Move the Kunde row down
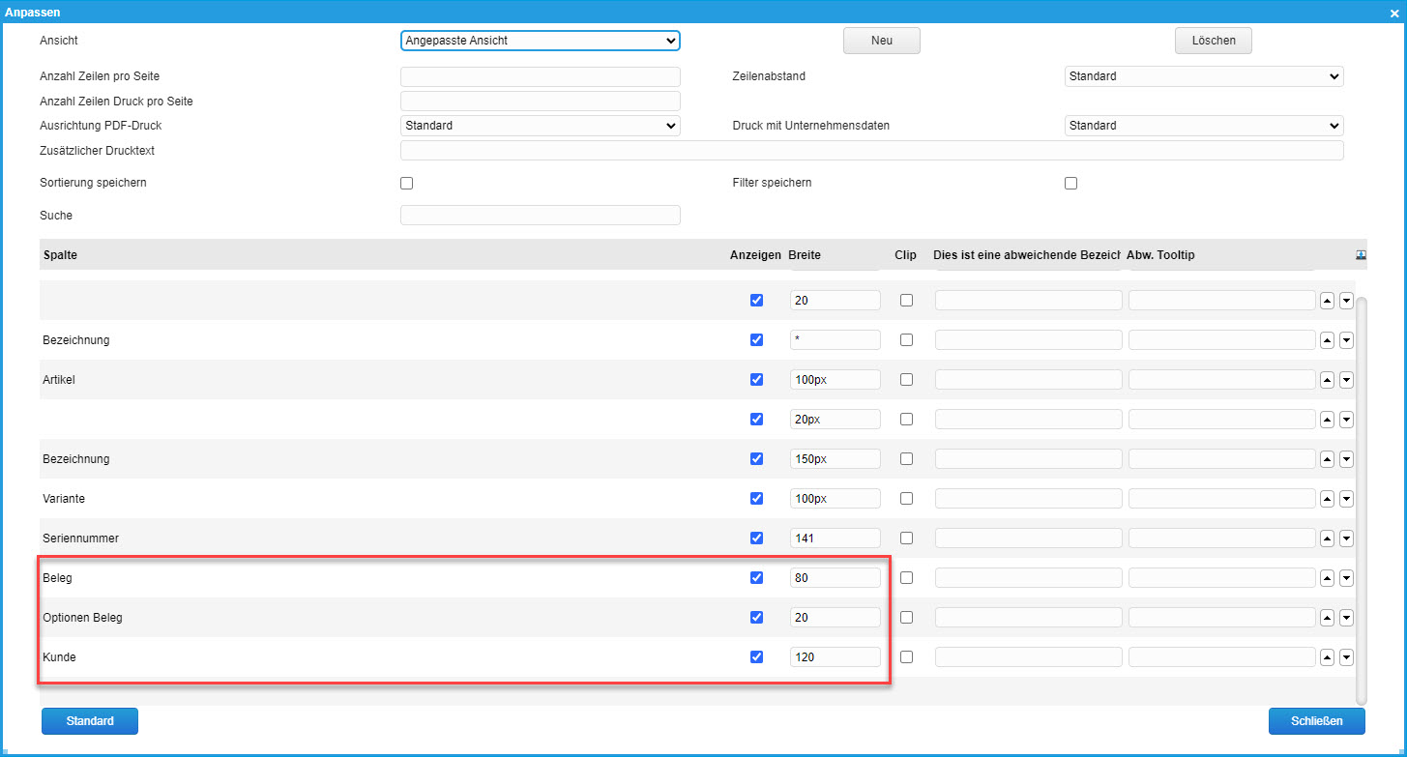This screenshot has width=1407, height=757. click(x=1346, y=657)
